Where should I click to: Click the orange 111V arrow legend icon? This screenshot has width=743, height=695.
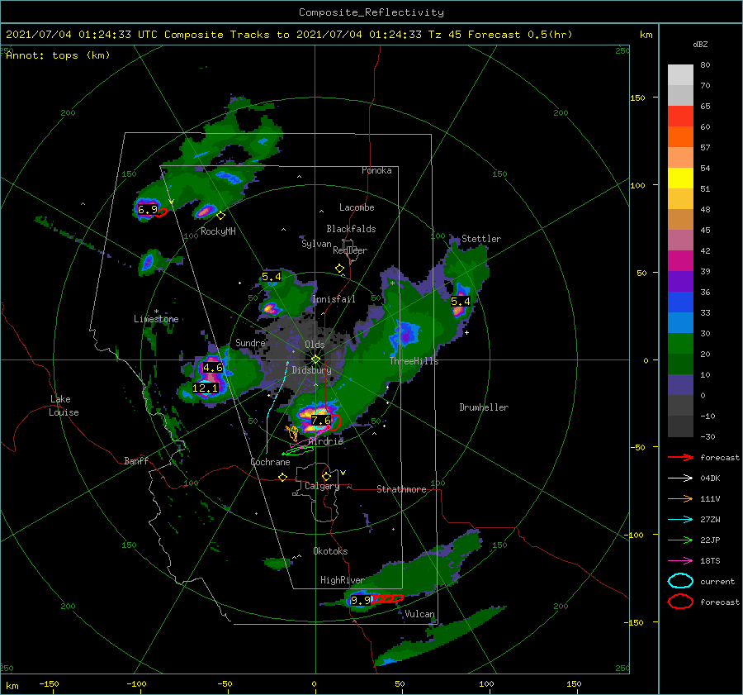coord(680,498)
